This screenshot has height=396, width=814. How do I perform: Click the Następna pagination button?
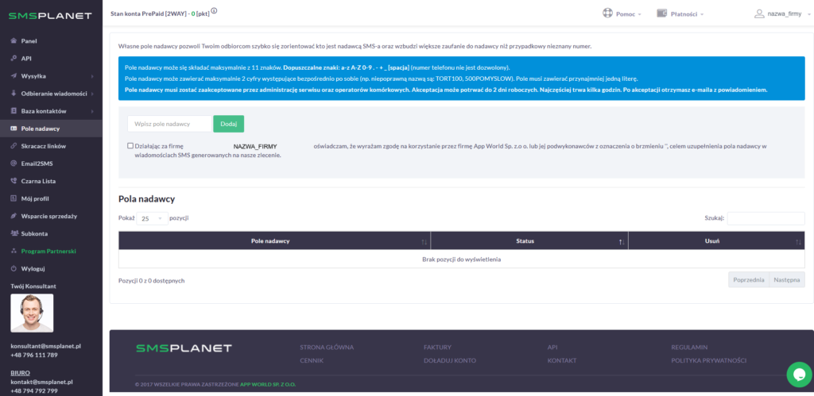(786, 279)
